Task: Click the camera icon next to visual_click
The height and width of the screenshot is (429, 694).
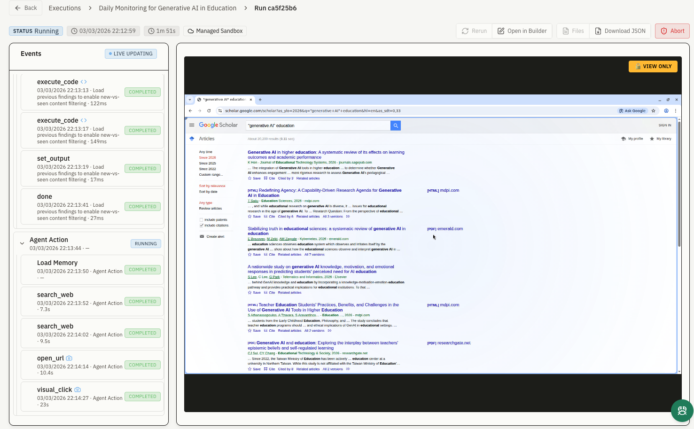Action: [78, 390]
